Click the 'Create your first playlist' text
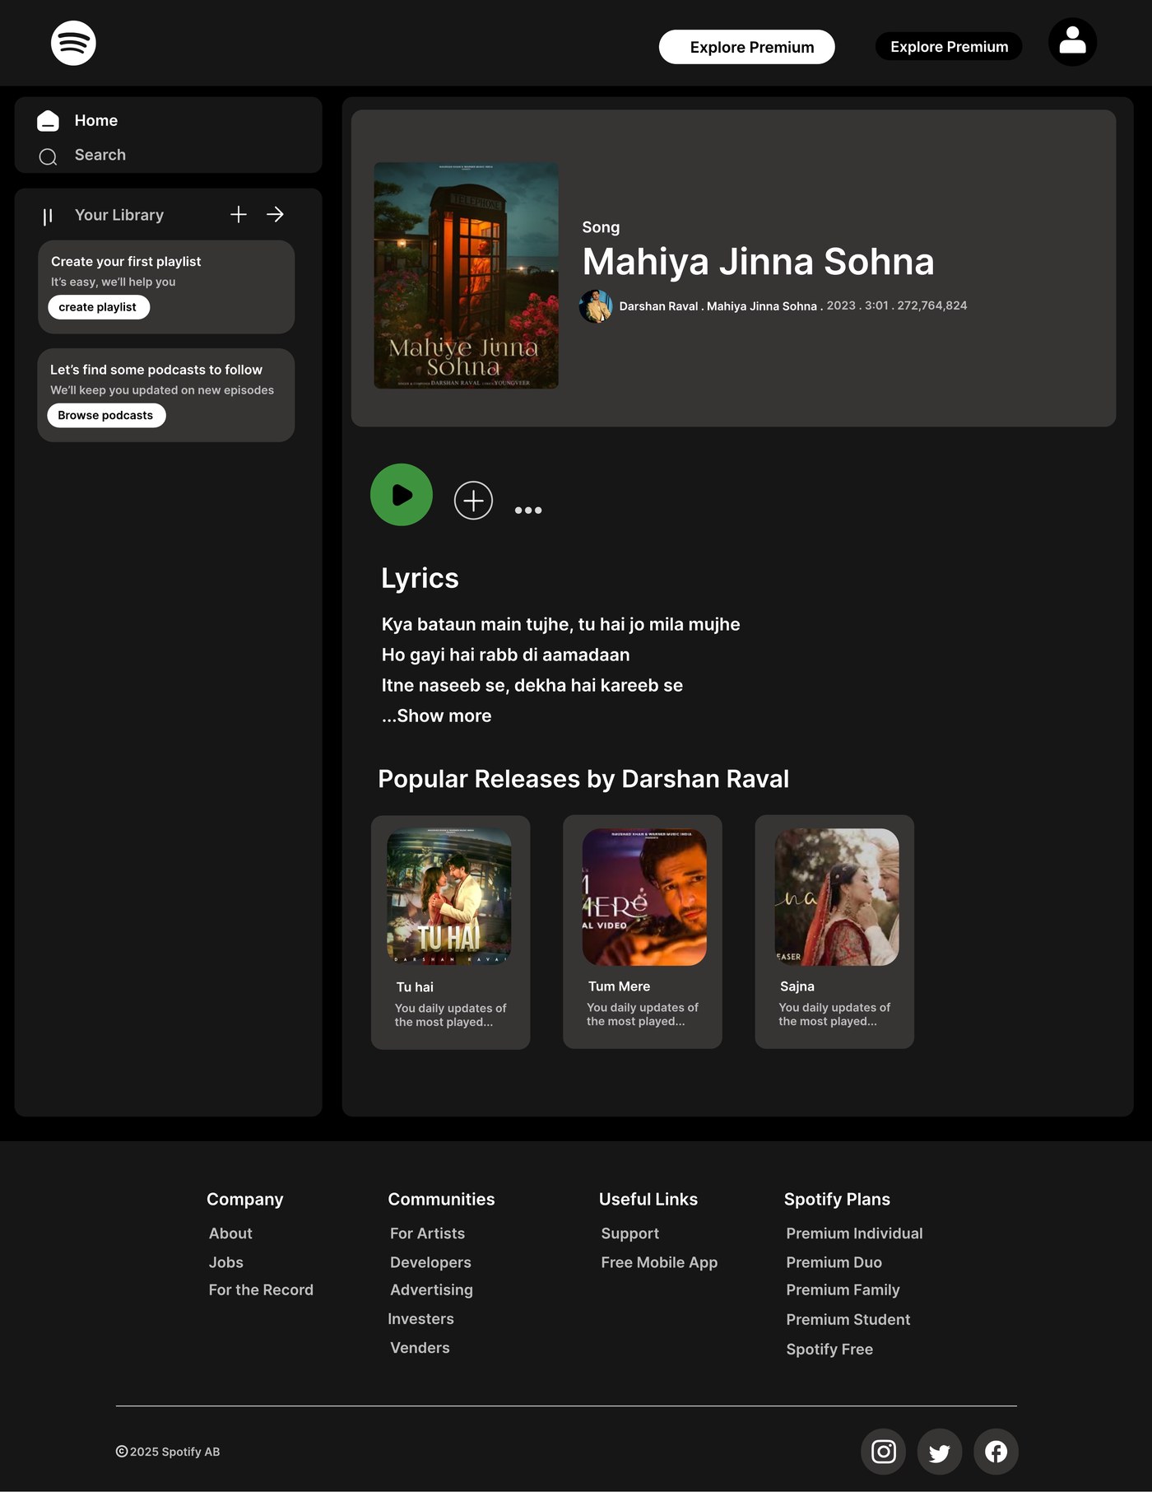 (x=126, y=261)
